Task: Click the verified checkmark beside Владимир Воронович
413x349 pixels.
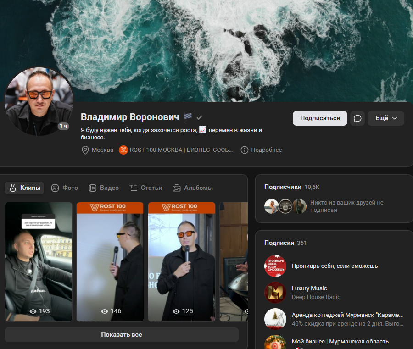Action: (199, 117)
